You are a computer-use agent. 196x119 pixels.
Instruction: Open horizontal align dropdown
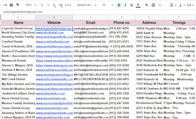tap(173, 5)
